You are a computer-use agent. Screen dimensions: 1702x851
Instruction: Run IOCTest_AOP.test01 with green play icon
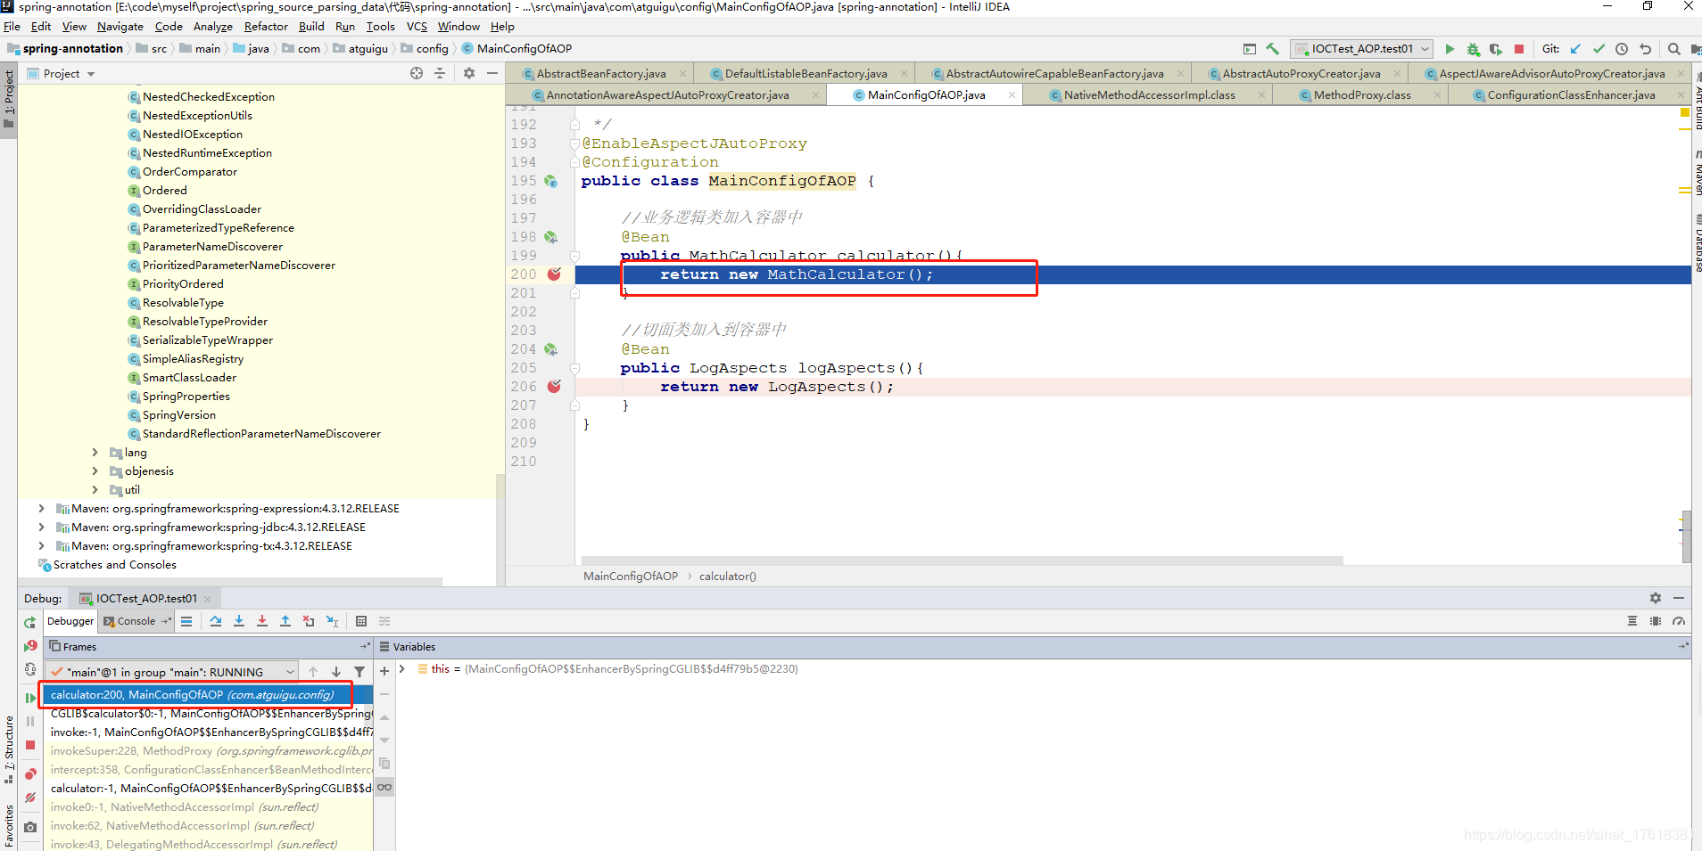point(1450,49)
